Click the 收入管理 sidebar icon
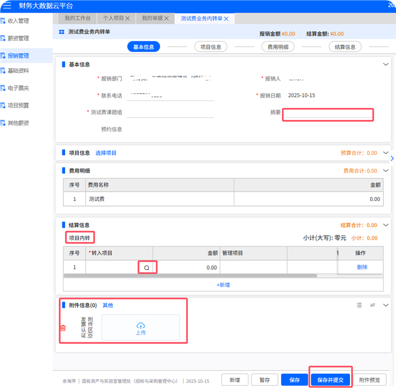 (x=3, y=20)
